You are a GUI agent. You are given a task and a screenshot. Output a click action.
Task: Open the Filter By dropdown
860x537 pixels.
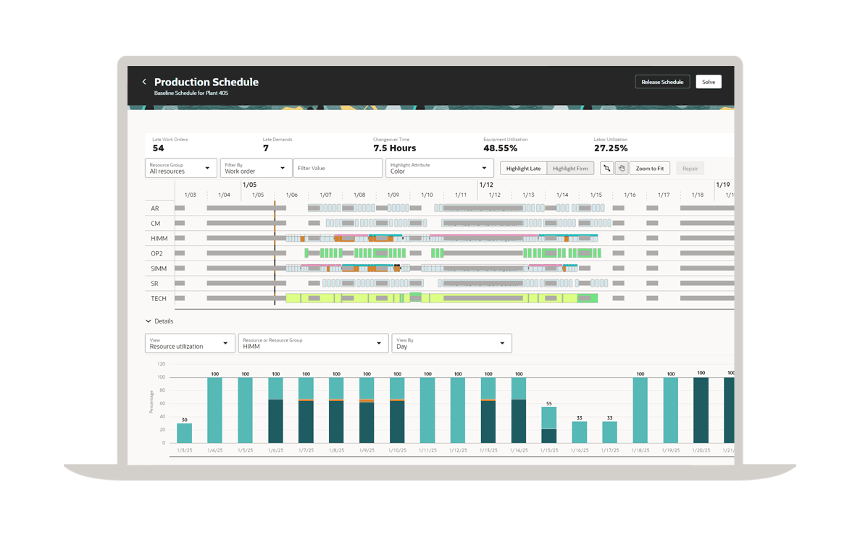point(255,169)
